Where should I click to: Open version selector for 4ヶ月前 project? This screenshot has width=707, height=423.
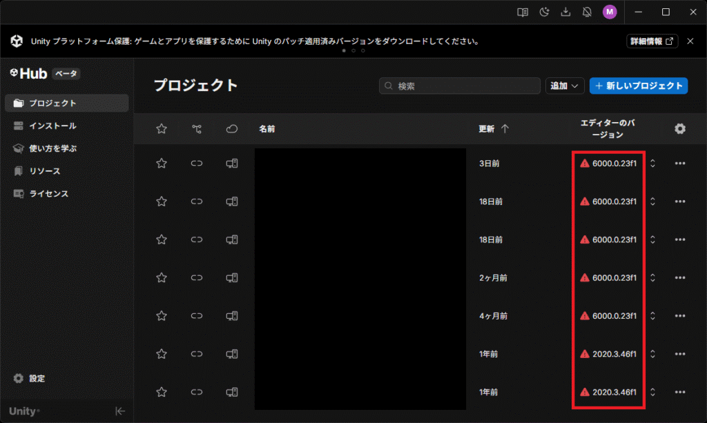coord(653,316)
